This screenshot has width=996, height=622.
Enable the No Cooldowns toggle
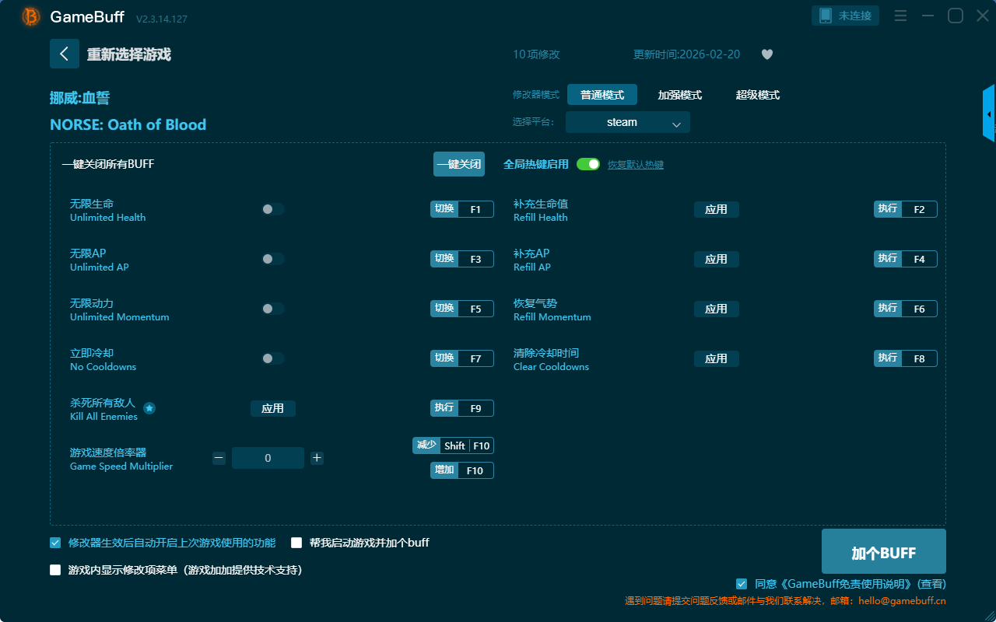click(x=272, y=358)
